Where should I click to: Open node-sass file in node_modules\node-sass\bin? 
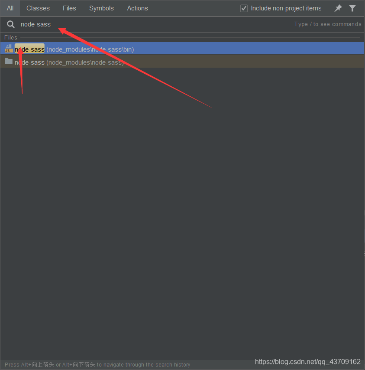[182, 49]
